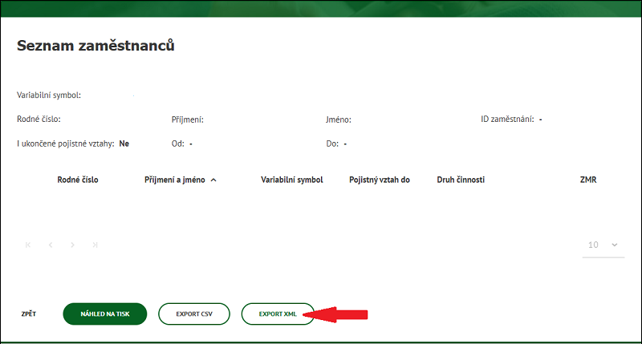Viewport: 642px width, 344px height.
Task: Go to the first page of results
Action: pos(29,245)
